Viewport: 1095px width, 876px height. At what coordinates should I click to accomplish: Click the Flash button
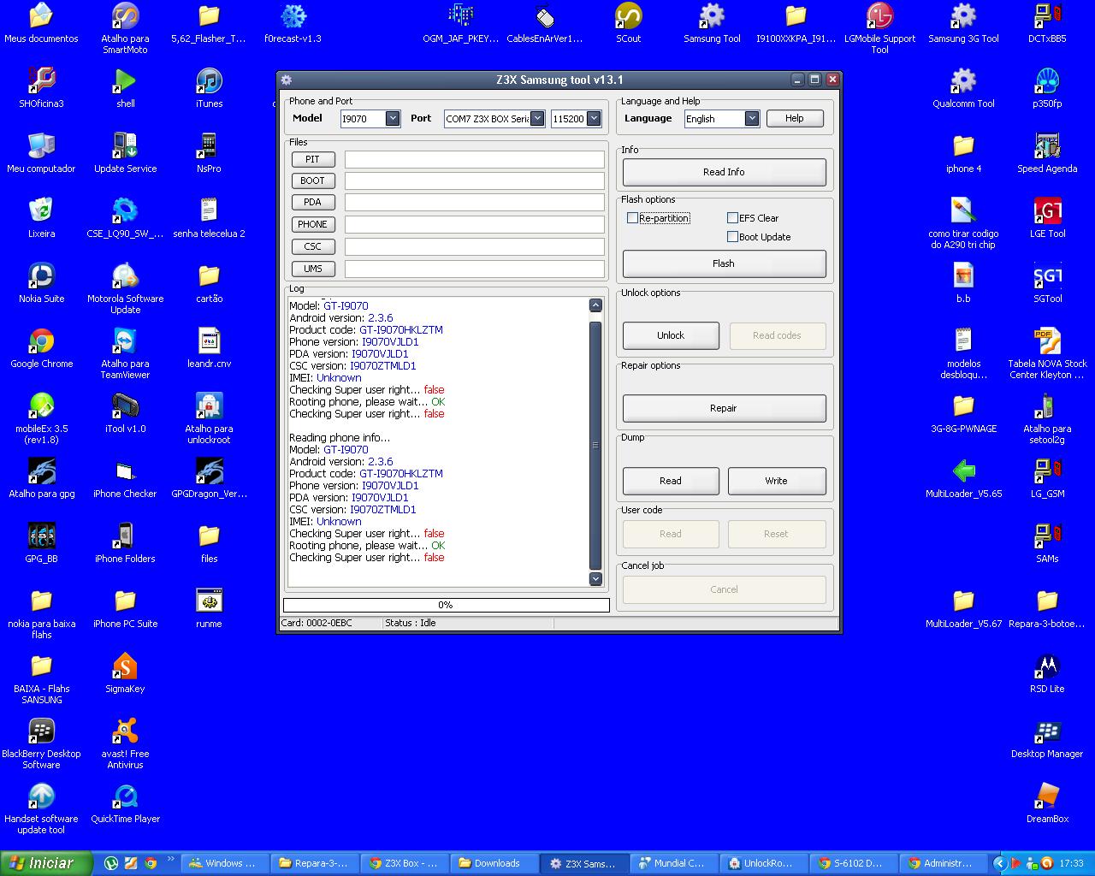coord(724,263)
